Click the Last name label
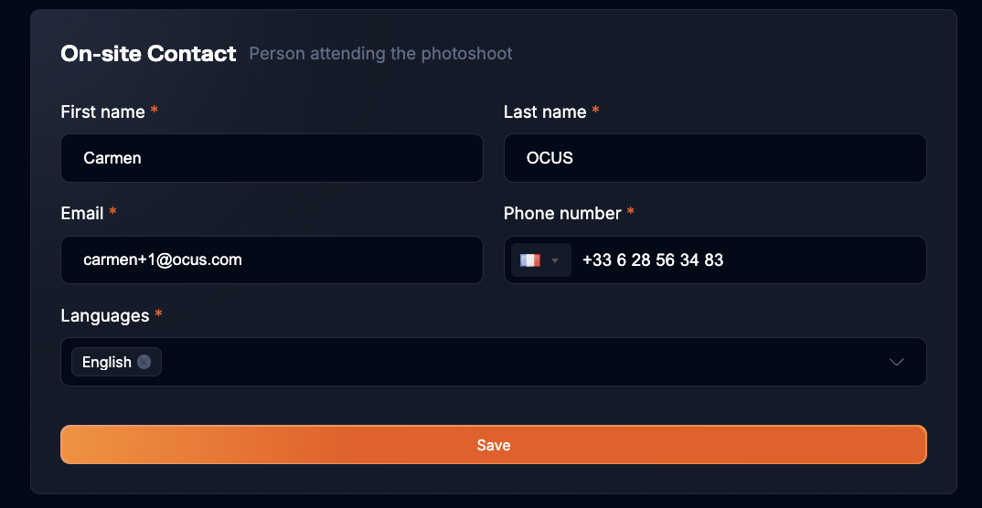Screen dimensions: 982x508 (545, 111)
